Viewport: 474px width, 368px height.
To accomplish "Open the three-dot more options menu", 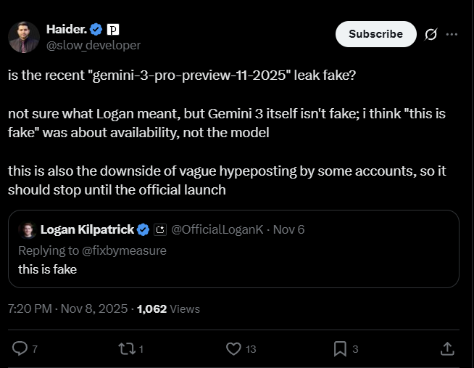I will click(452, 34).
